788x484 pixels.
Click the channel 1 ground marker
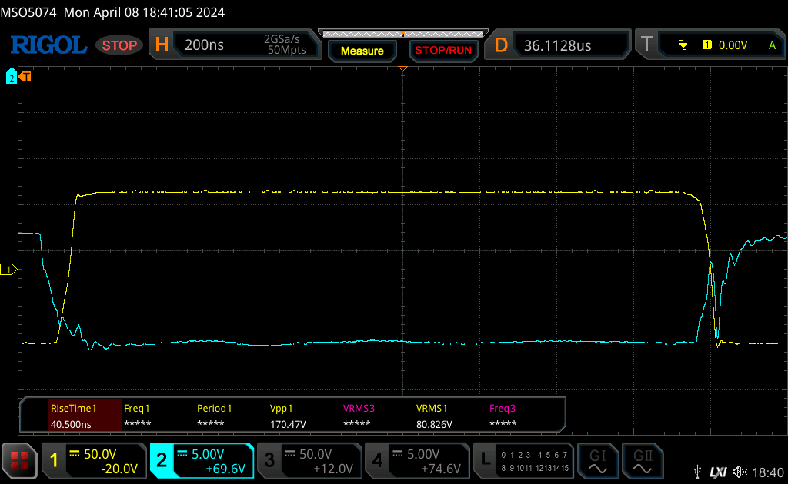coord(8,270)
